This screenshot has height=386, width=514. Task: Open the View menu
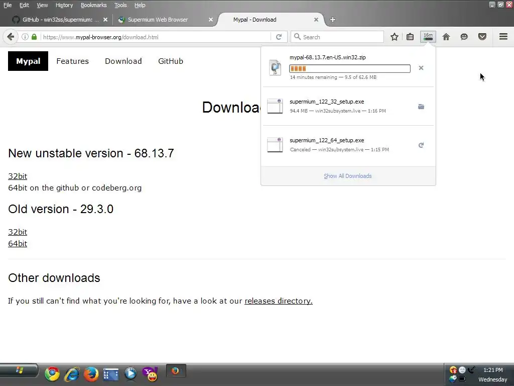coord(42,5)
